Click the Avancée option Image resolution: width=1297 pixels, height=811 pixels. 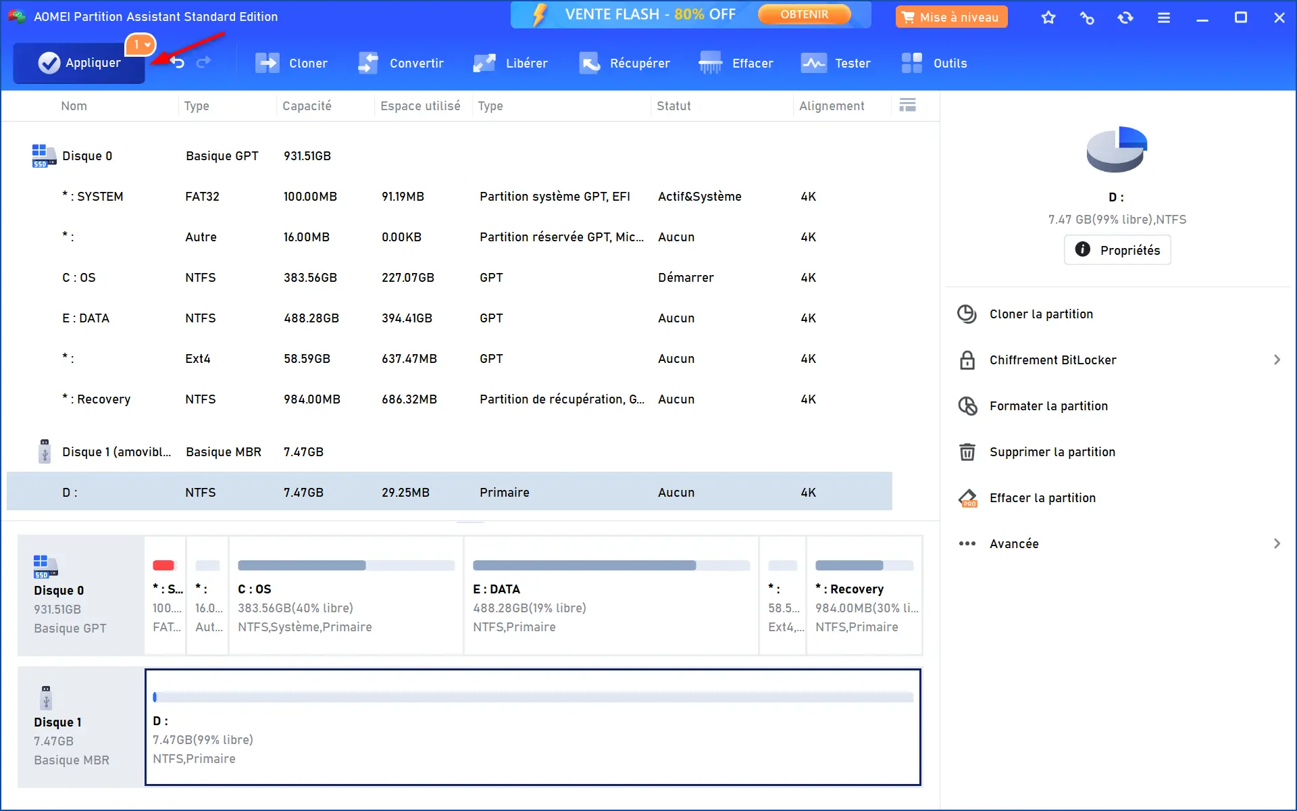(1014, 544)
